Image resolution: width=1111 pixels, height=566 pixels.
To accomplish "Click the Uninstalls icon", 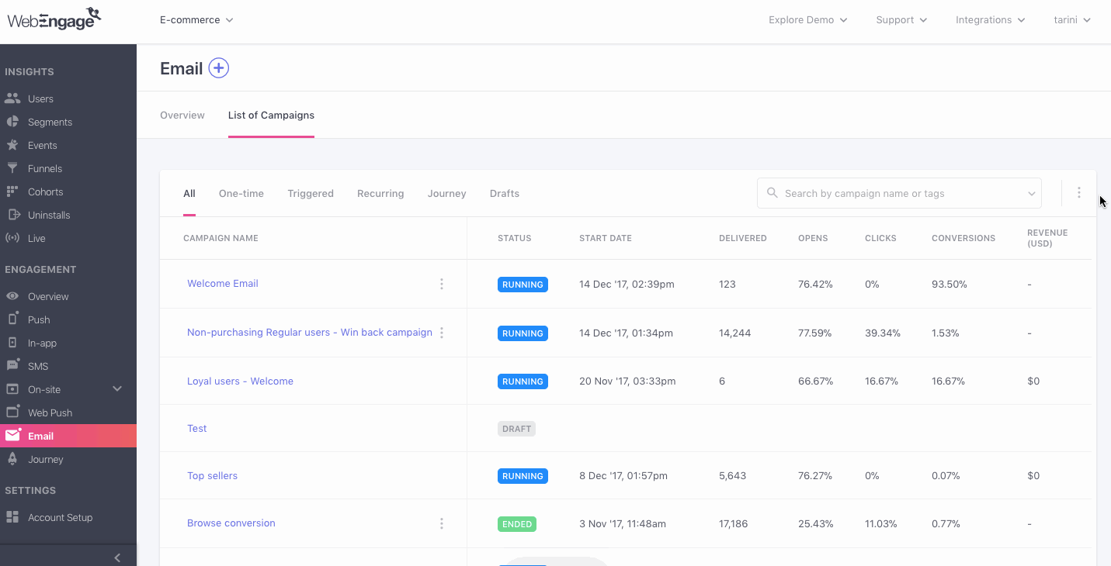I will pos(12,215).
